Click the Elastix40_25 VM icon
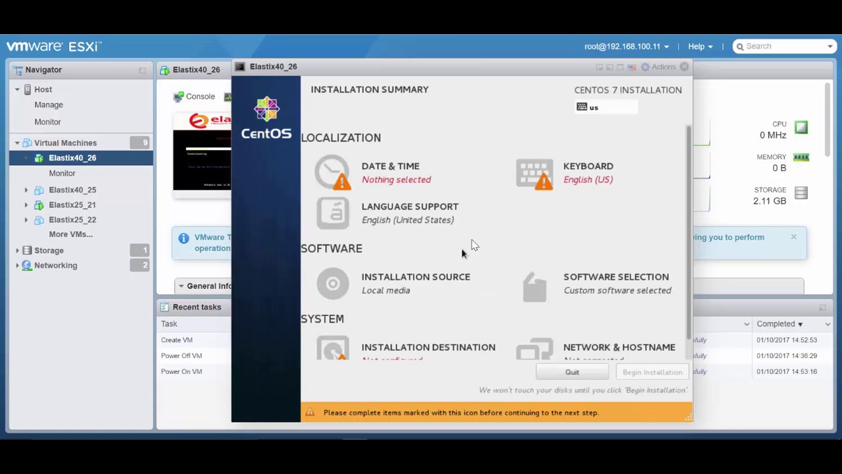 39,190
